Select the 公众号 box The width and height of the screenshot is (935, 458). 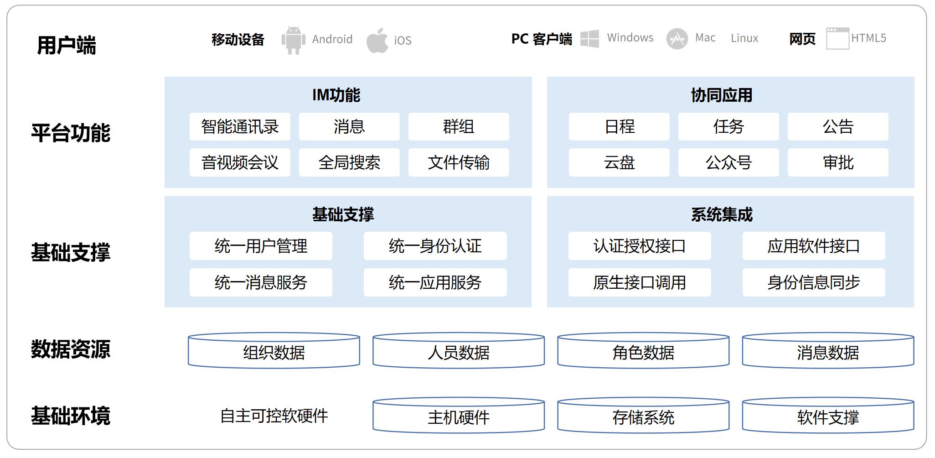pos(728,162)
